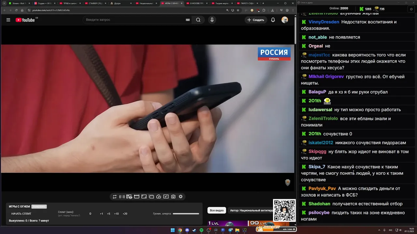Open the YouTube hamburger guide menu
The width and height of the screenshot is (417, 234).
click(x=8, y=20)
